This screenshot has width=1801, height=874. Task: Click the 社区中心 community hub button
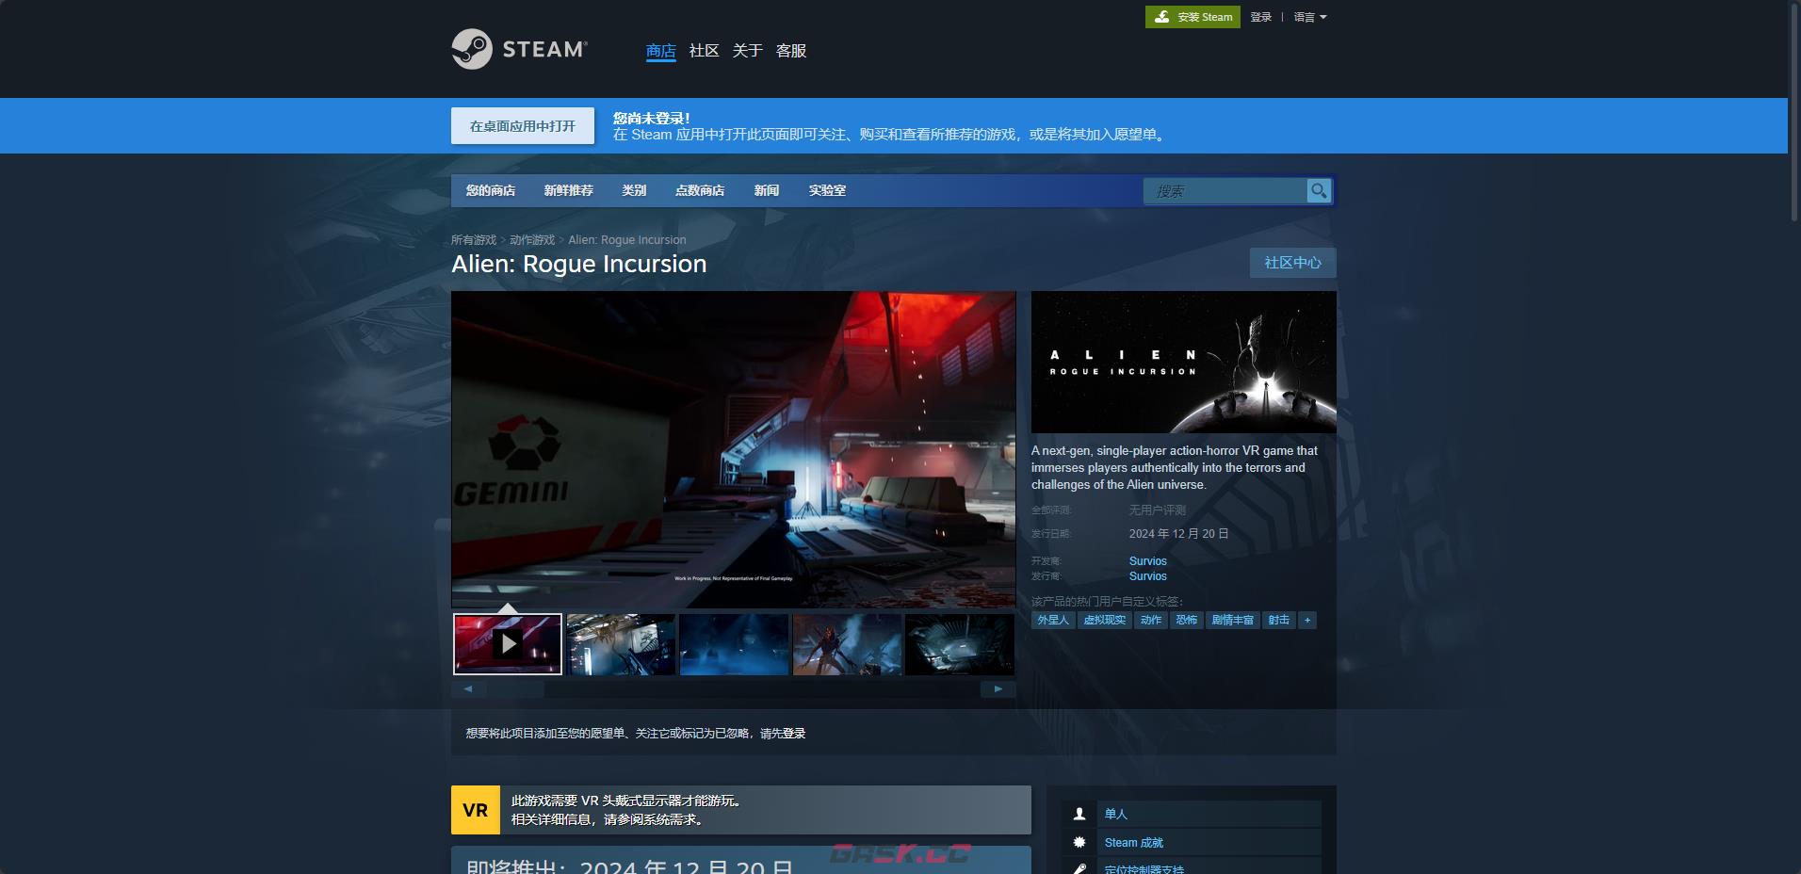pyautogui.click(x=1292, y=263)
